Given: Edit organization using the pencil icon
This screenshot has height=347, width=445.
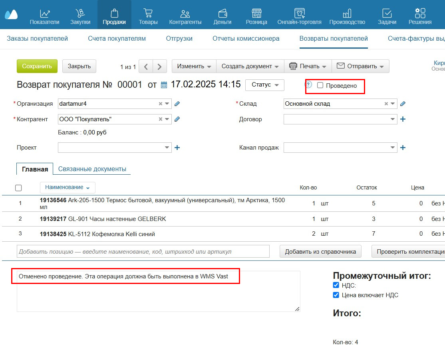Looking at the screenshot, I should point(177,104).
